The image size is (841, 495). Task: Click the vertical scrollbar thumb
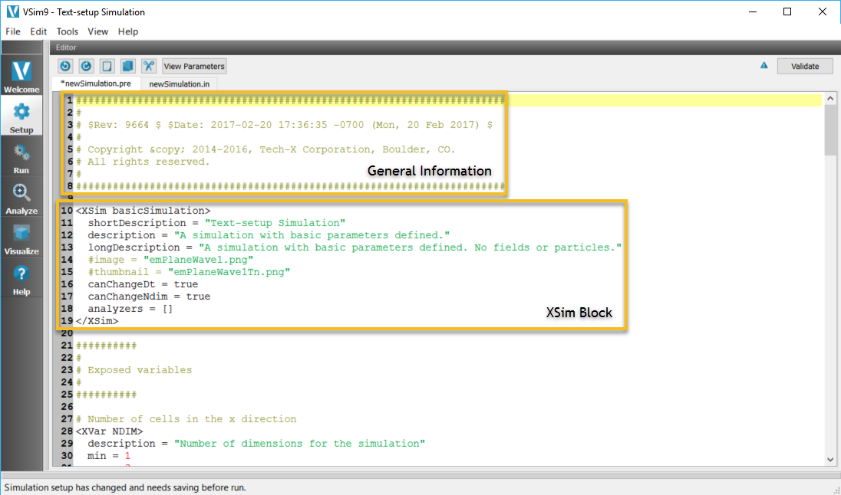coord(830,130)
